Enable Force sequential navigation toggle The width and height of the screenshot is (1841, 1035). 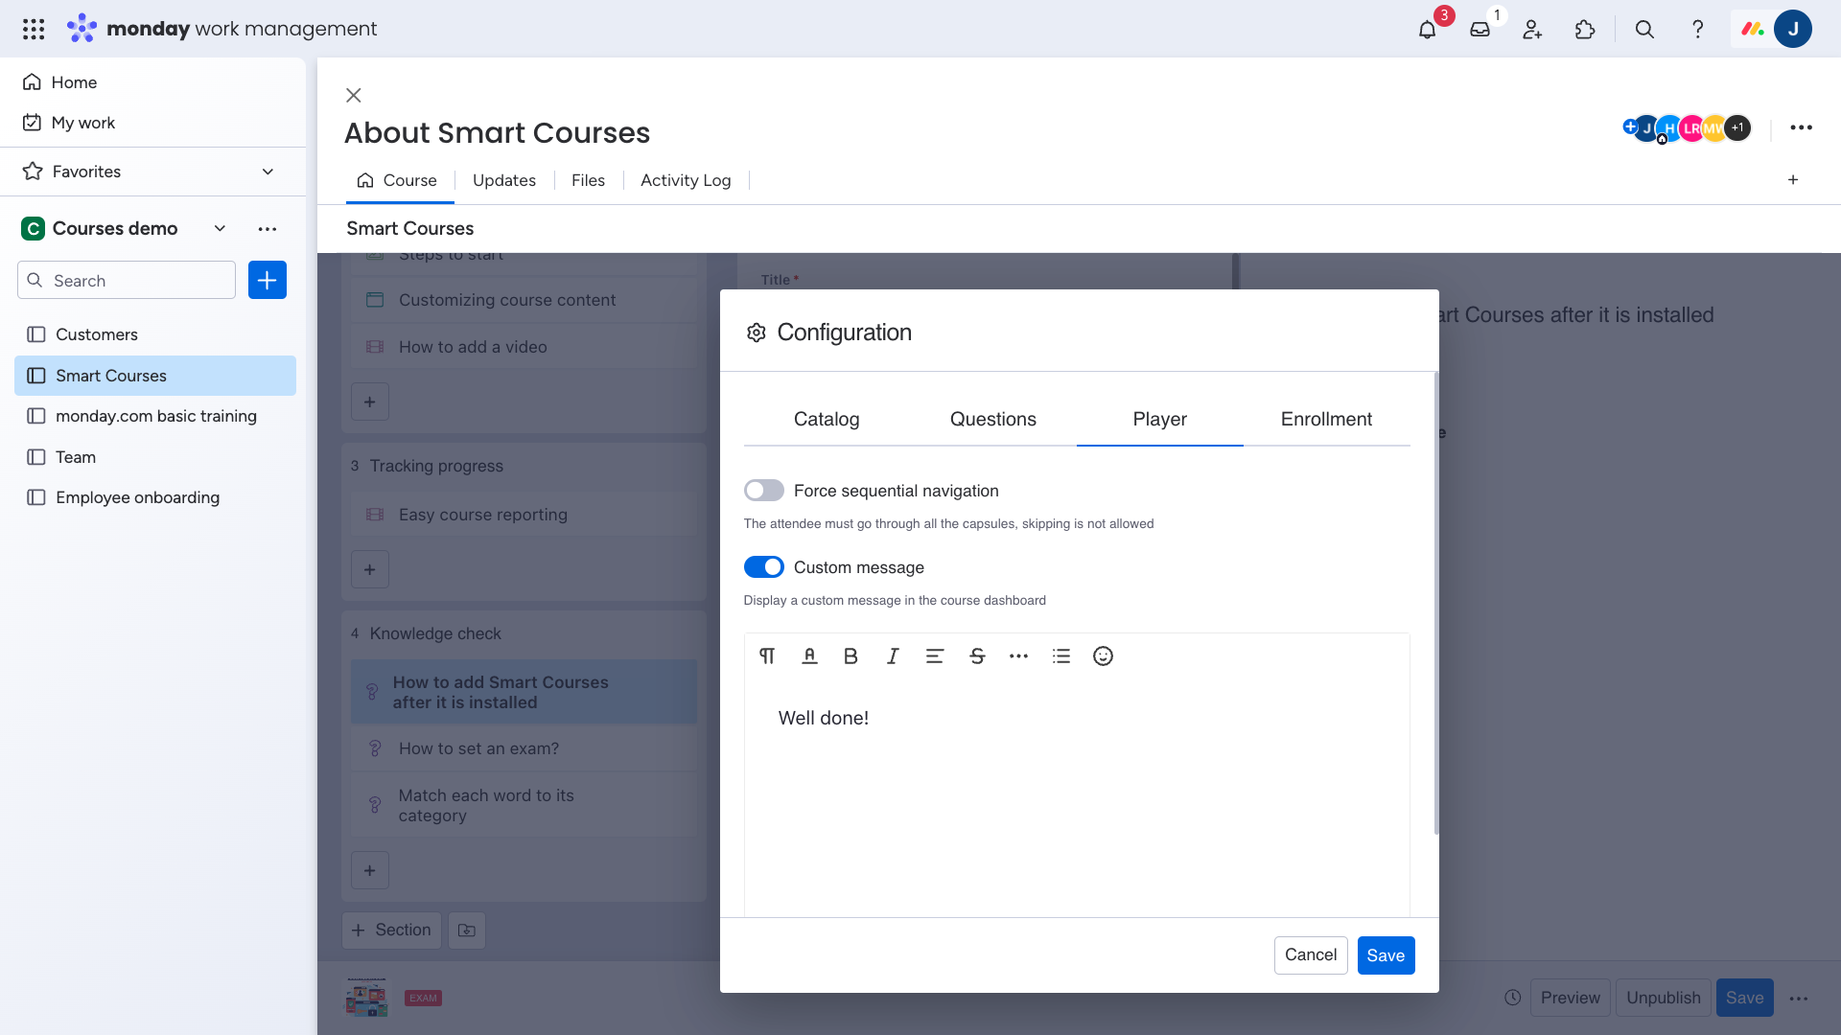pyautogui.click(x=764, y=491)
